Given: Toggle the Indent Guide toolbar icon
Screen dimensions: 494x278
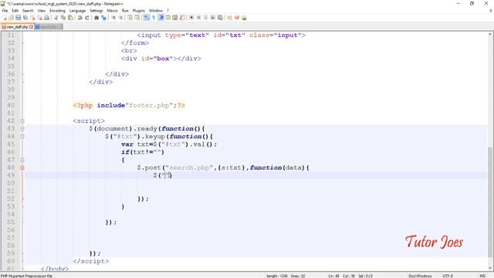Looking at the screenshot, I should tap(161, 18).
